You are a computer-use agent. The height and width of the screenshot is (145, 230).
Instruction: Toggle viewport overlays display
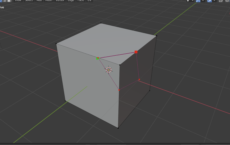coord(210,1)
